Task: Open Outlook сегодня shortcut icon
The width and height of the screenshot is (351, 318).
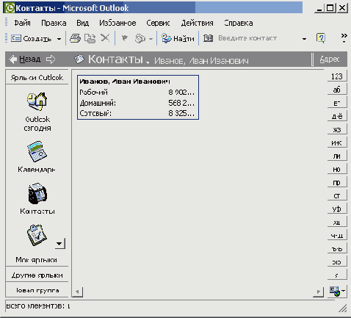Action: 37,101
